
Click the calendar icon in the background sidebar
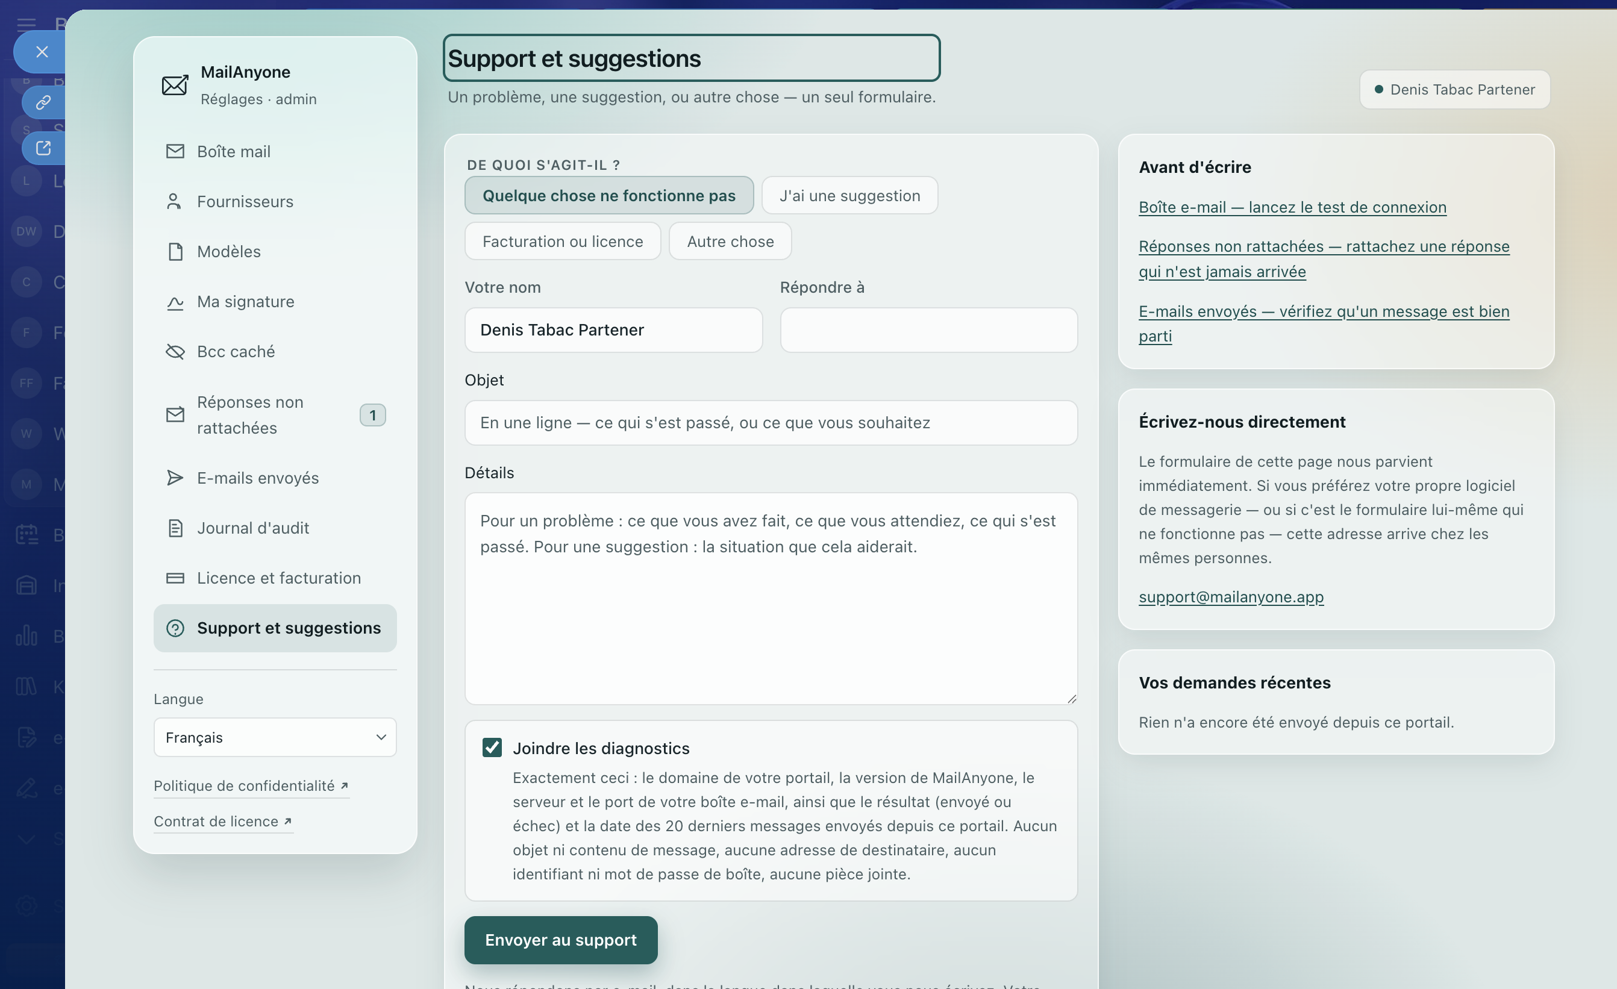27,534
